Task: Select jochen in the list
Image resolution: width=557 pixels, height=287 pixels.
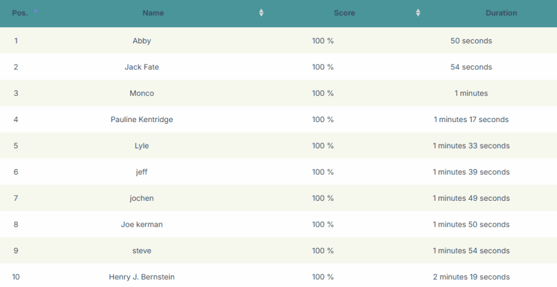Action: (x=142, y=198)
